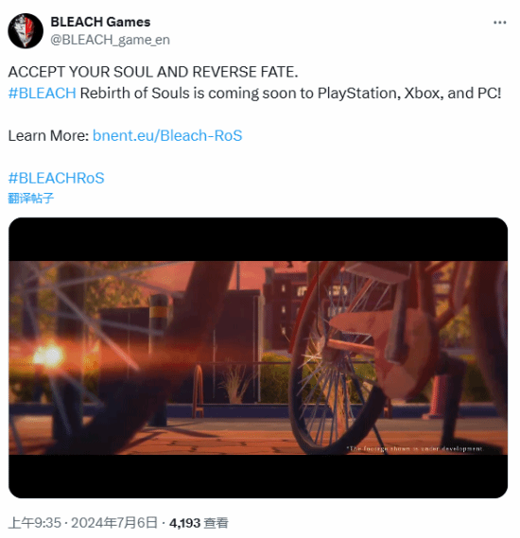Click the Learn More label text
The height and width of the screenshot is (538, 520).
click(48, 136)
